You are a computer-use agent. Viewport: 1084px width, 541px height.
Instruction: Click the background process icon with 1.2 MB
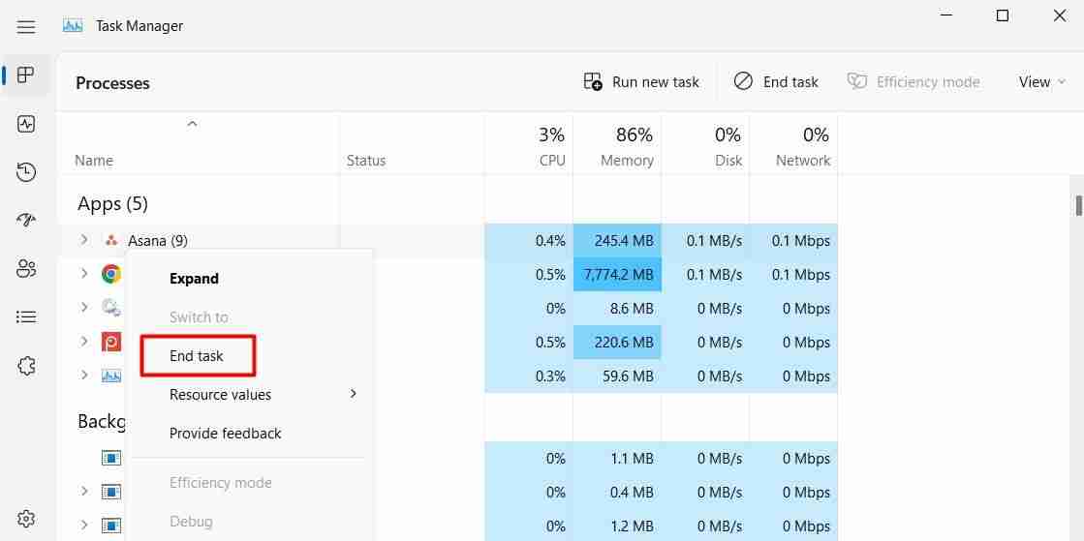click(111, 526)
